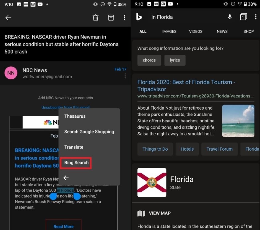
Task: Open email overflow menu beside archive icon
Action: click(x=124, y=18)
